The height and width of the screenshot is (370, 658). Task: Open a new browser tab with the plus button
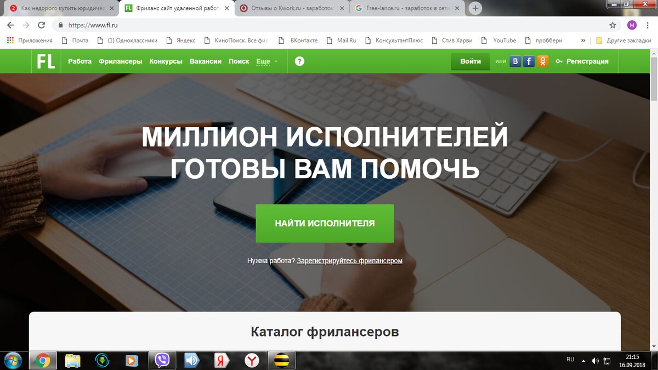(x=475, y=8)
